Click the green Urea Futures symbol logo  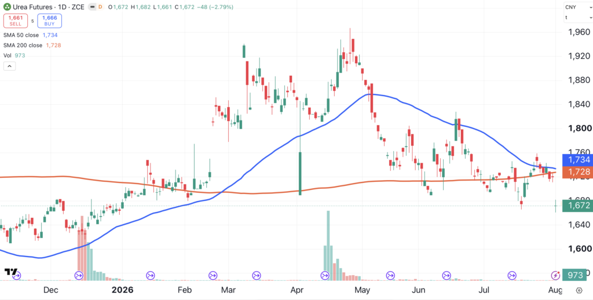(x=7, y=7)
